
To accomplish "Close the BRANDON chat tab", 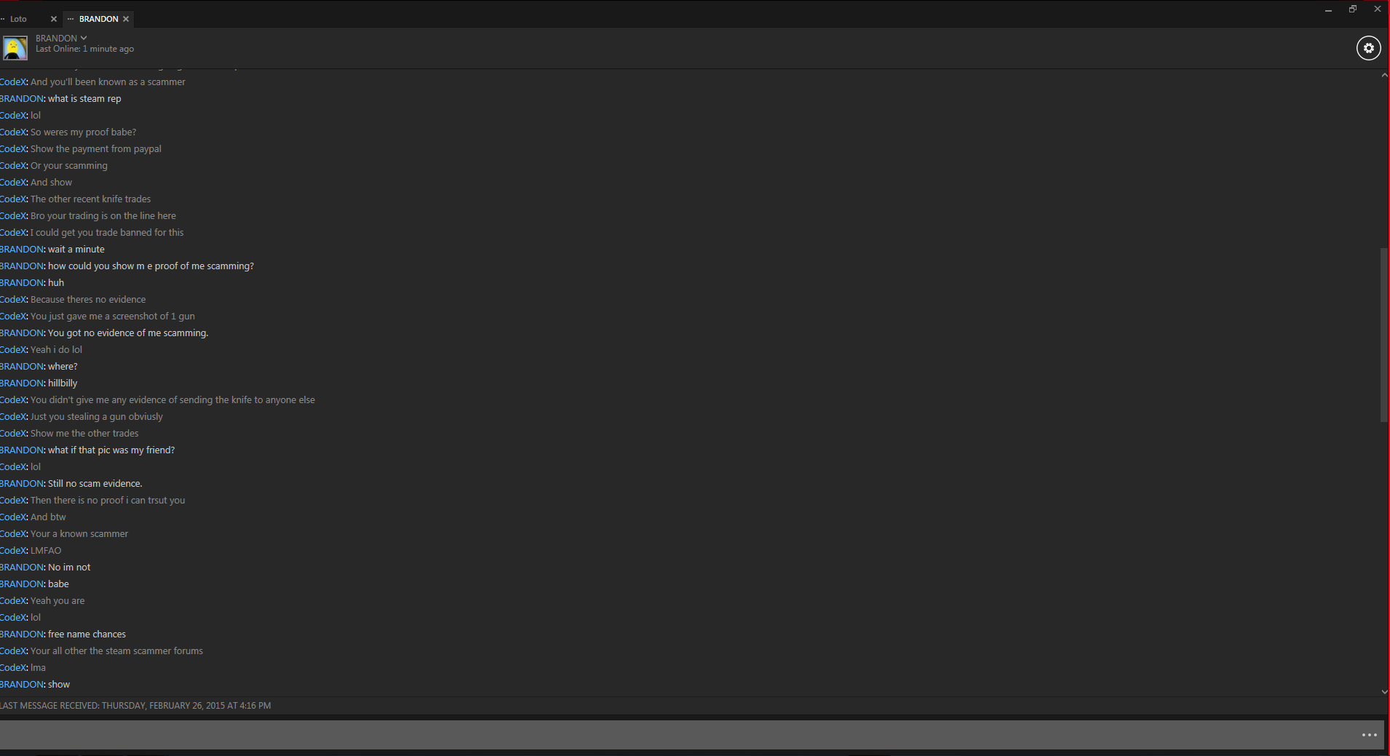I will pyautogui.click(x=126, y=19).
